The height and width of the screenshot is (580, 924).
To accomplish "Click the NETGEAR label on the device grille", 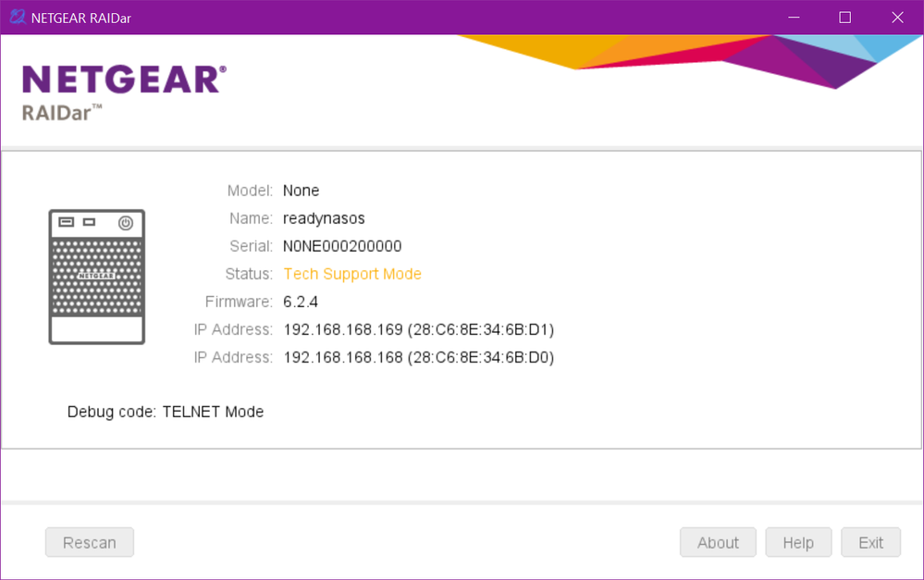I will [96, 276].
